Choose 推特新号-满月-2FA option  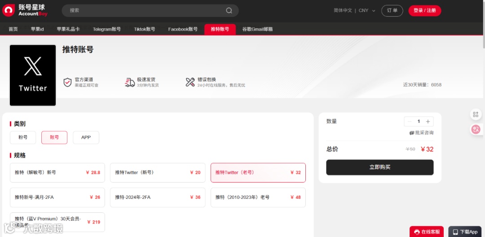[57, 198]
